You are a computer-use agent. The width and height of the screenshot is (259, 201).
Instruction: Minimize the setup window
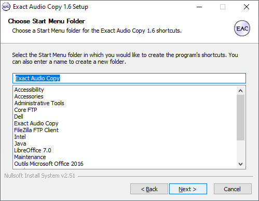coord(199,7)
